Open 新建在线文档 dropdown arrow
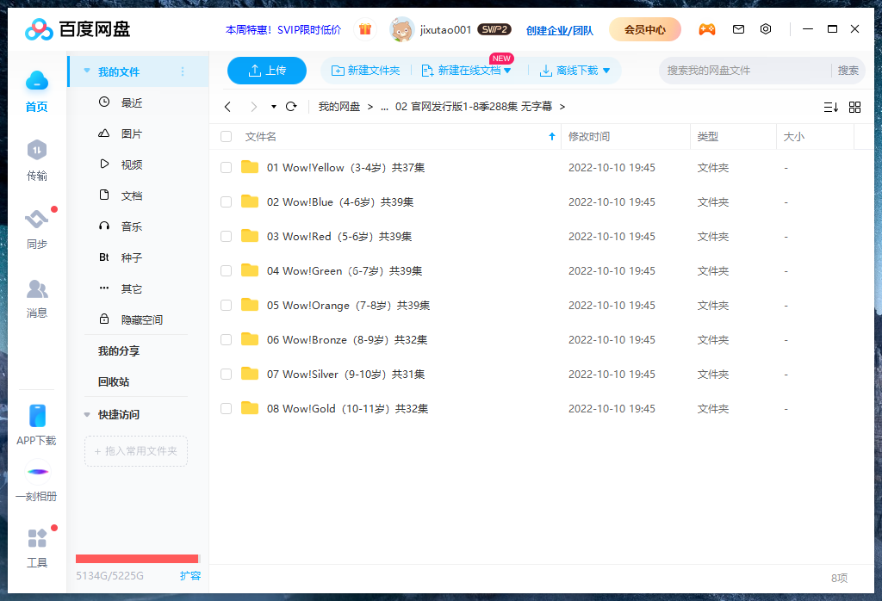The height and width of the screenshot is (601, 882). pos(507,71)
